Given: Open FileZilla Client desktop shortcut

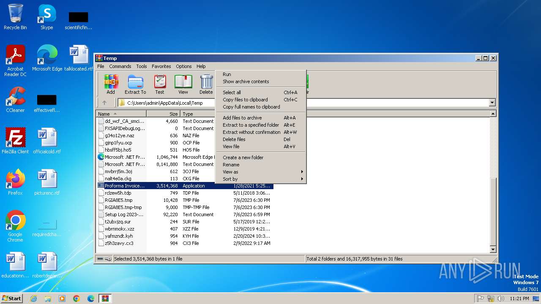Looking at the screenshot, I should click(x=15, y=141).
